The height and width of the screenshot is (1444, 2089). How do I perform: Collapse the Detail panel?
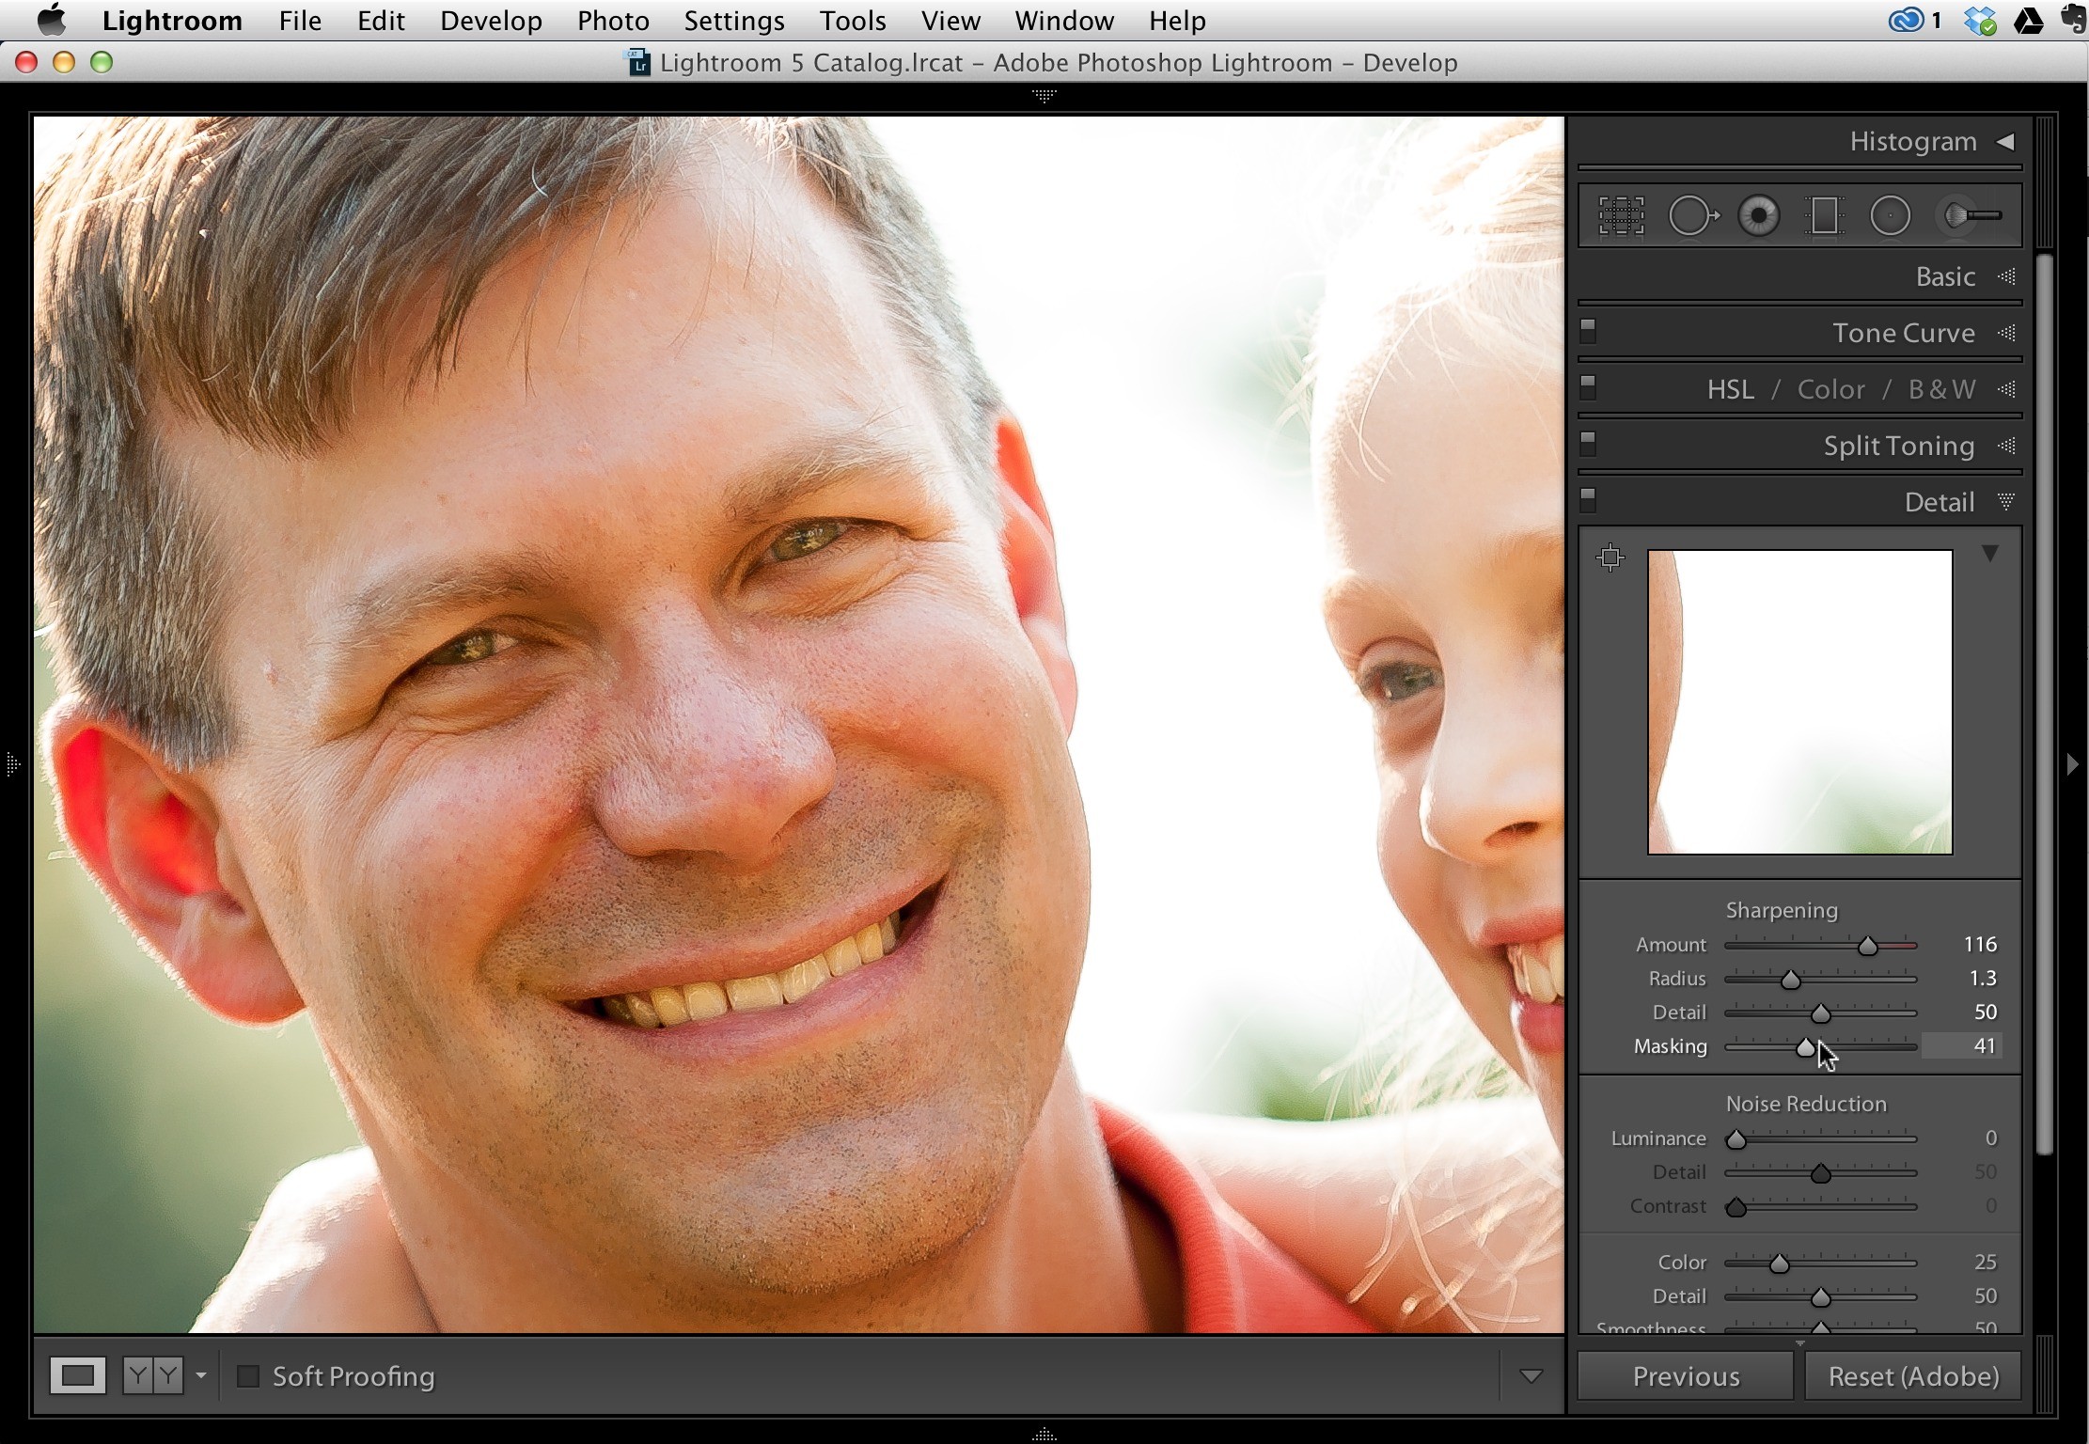[2006, 502]
